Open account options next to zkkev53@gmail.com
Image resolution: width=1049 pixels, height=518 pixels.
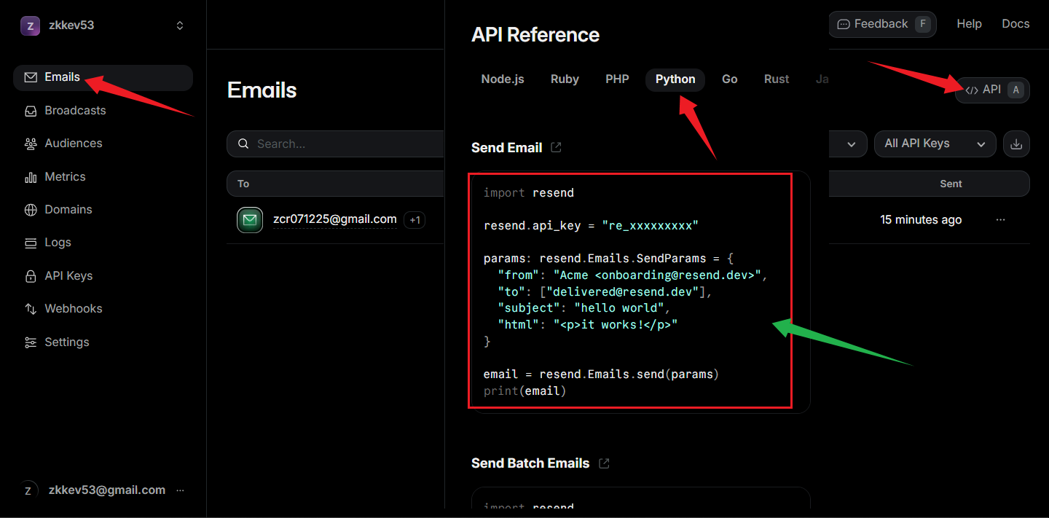point(180,490)
